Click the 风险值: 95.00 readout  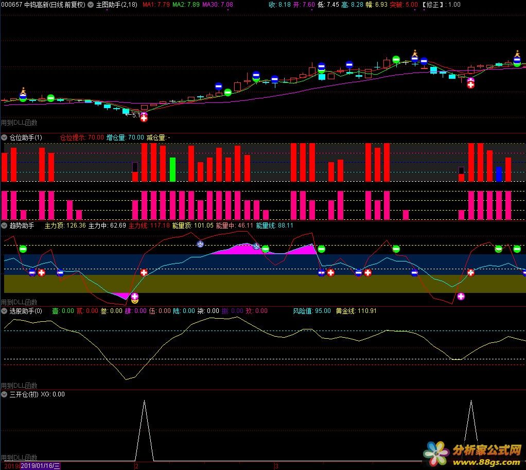click(312, 311)
